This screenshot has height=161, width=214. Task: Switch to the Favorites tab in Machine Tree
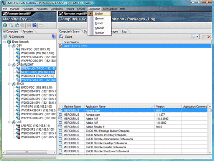click(x=28, y=32)
